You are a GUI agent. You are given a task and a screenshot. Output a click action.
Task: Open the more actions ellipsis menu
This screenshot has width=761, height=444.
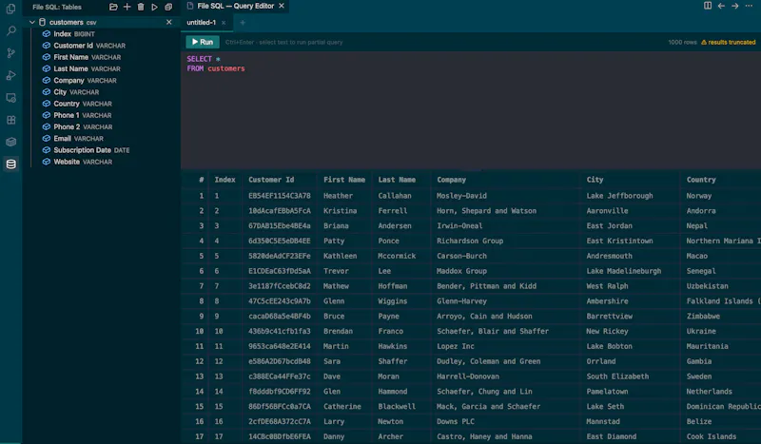pyautogui.click(x=749, y=6)
